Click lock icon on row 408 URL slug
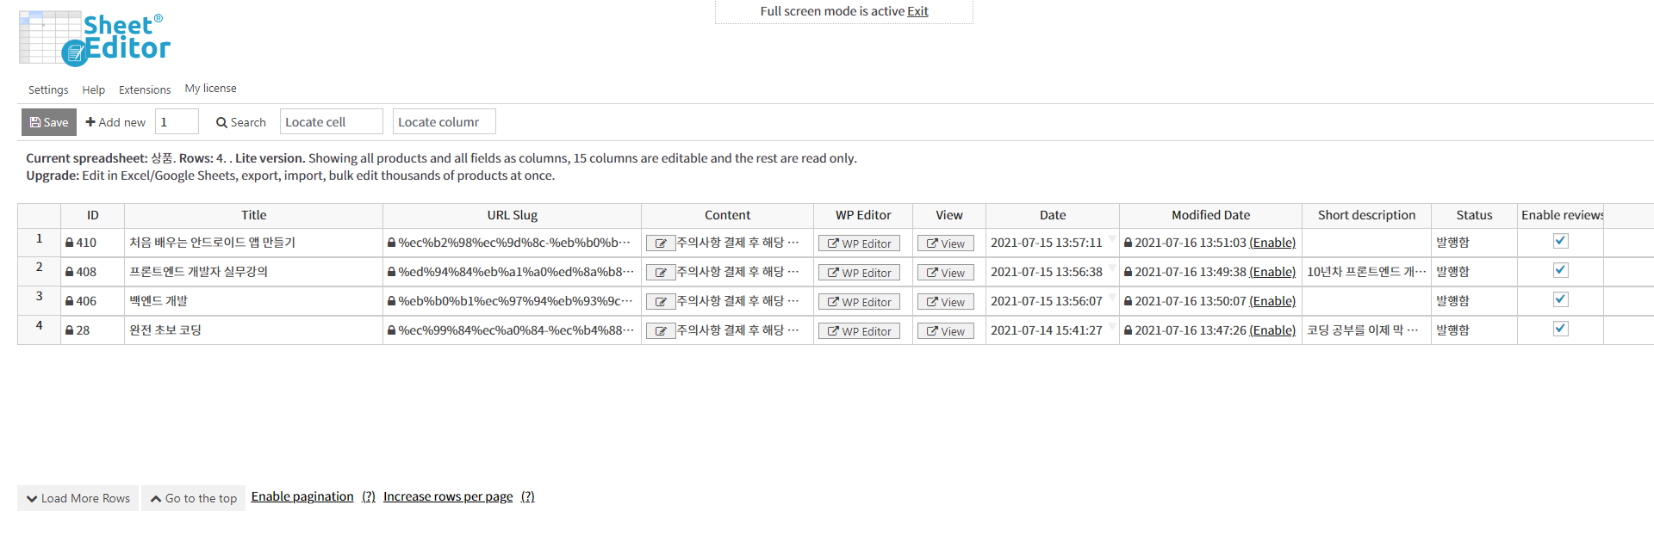The image size is (1654, 548). (x=391, y=273)
